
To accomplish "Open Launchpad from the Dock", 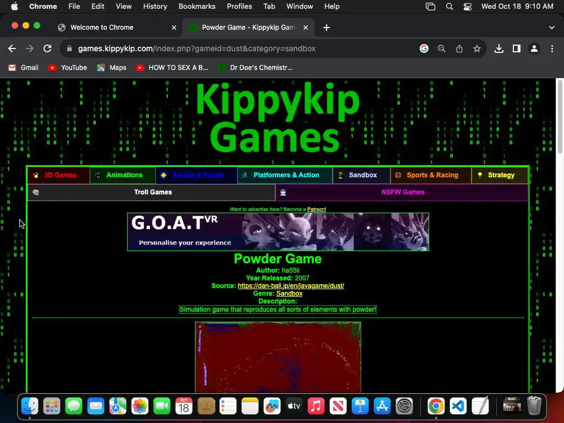I will pos(52,406).
